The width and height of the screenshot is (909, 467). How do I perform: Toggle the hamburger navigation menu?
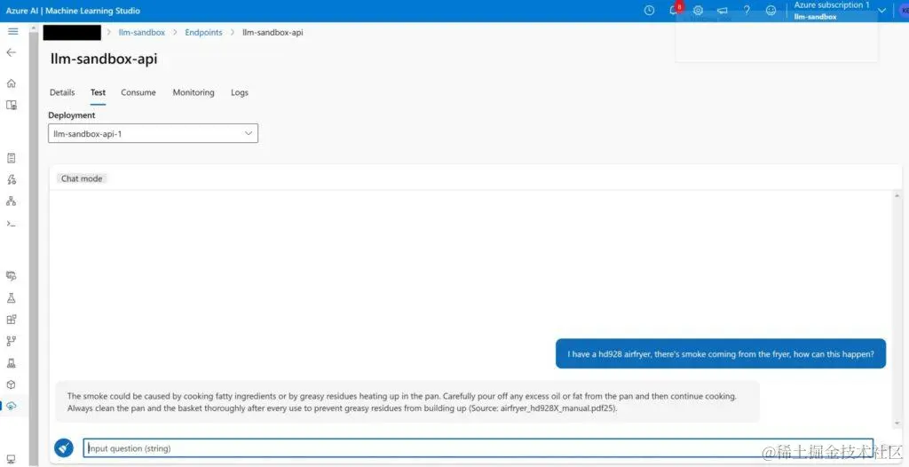(x=12, y=31)
